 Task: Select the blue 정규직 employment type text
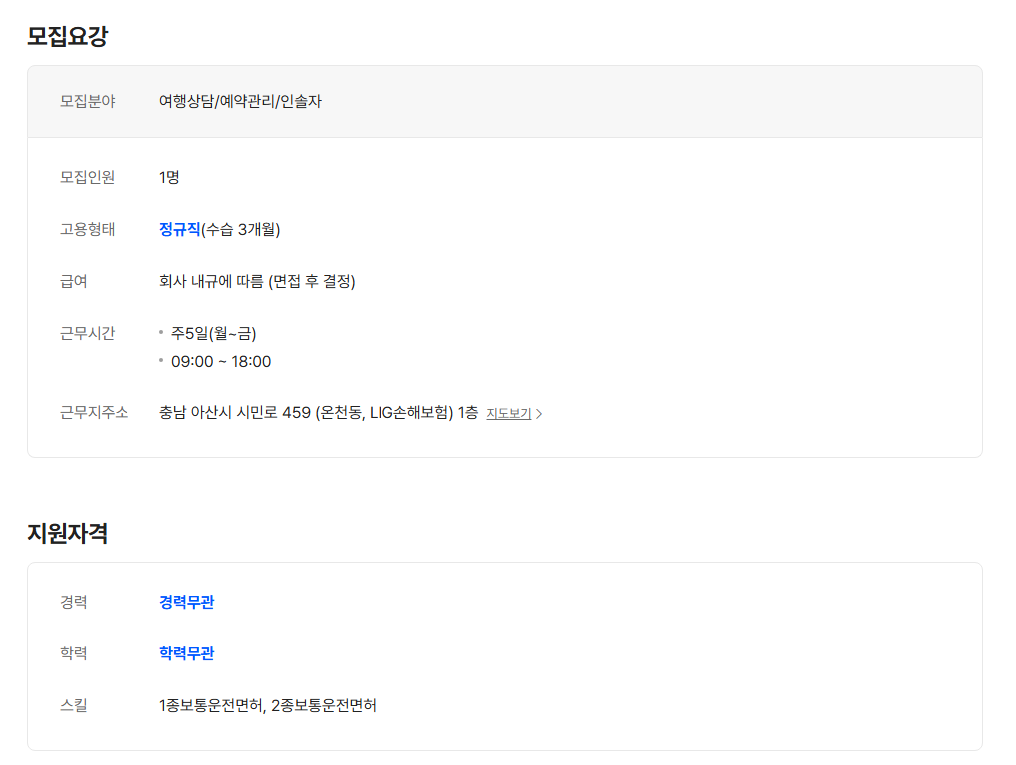[x=179, y=229]
